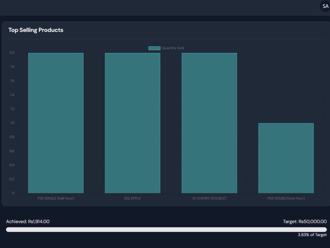The width and height of the screenshot is (330, 248).
Task: Click the '3.83% of Target' text
Action: click(x=312, y=235)
